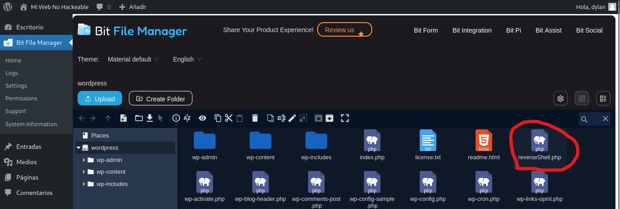Open the Bit Pi link
Viewport: 620px width, 209px height.
pyautogui.click(x=513, y=30)
